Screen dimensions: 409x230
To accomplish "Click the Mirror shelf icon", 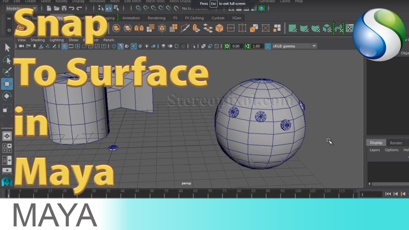I will pyautogui.click(x=139, y=28).
